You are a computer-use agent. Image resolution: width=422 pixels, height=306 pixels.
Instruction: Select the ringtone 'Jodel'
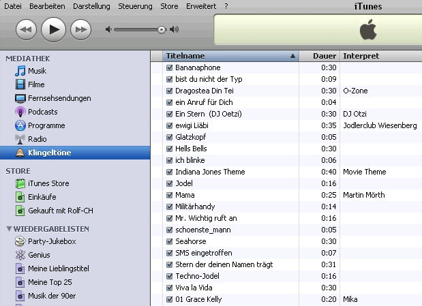point(184,183)
